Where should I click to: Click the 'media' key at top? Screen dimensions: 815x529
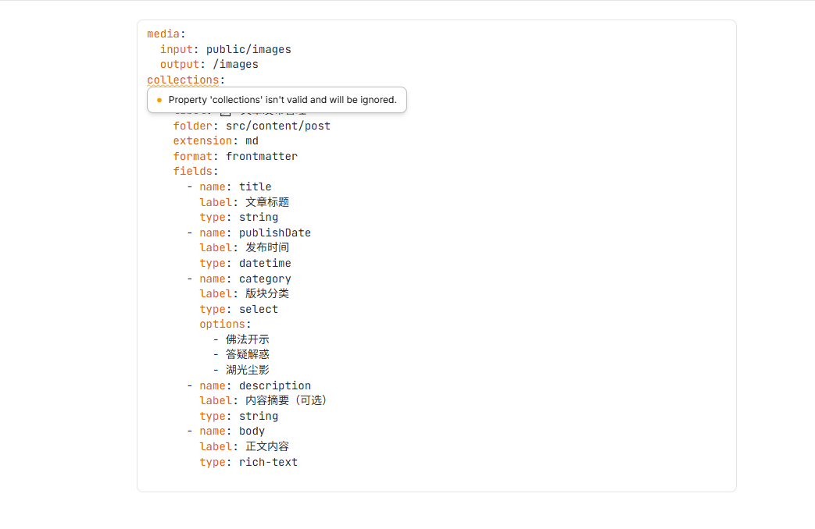click(x=163, y=34)
